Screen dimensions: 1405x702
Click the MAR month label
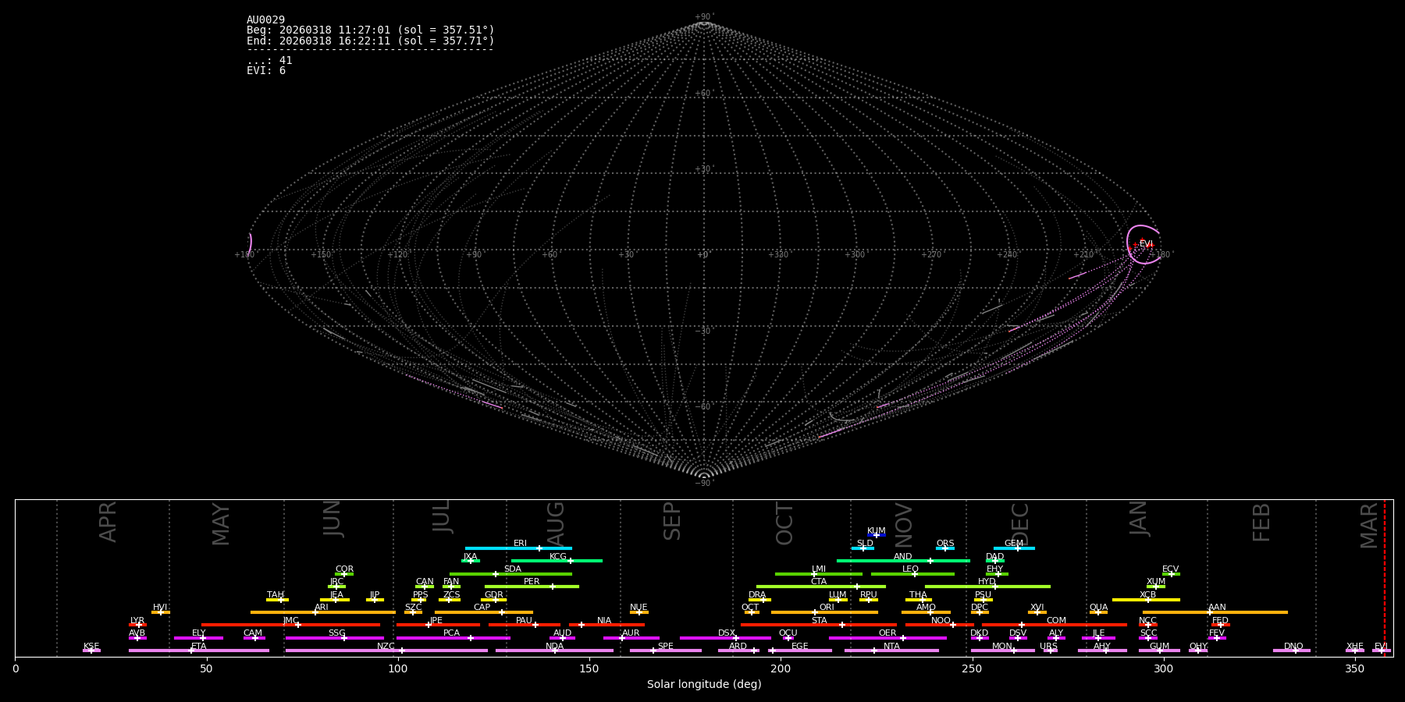click(x=1369, y=526)
